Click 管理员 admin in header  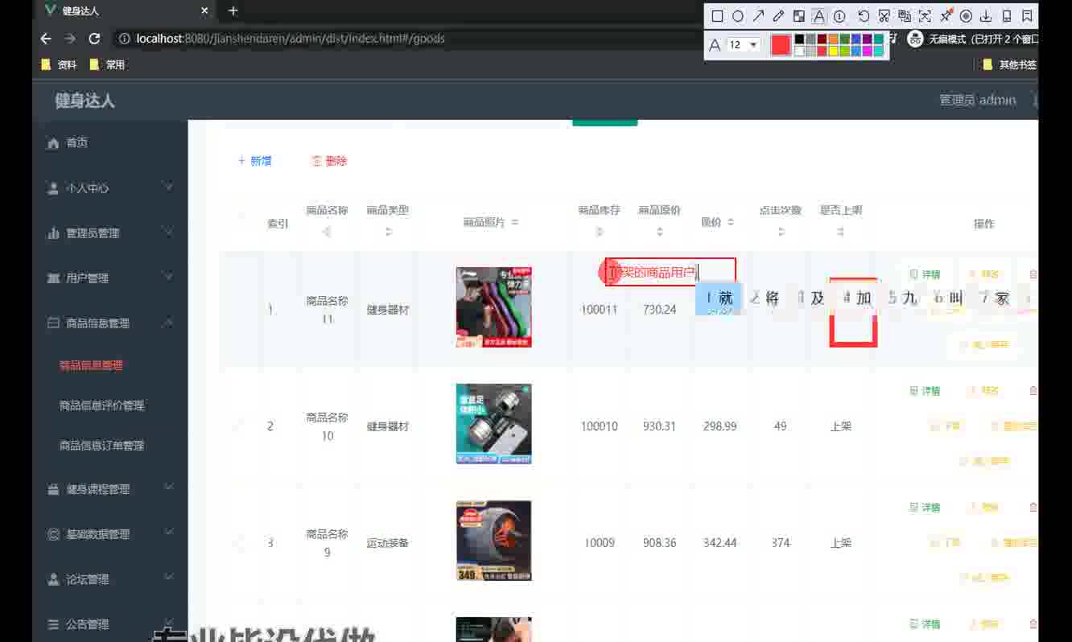point(977,101)
